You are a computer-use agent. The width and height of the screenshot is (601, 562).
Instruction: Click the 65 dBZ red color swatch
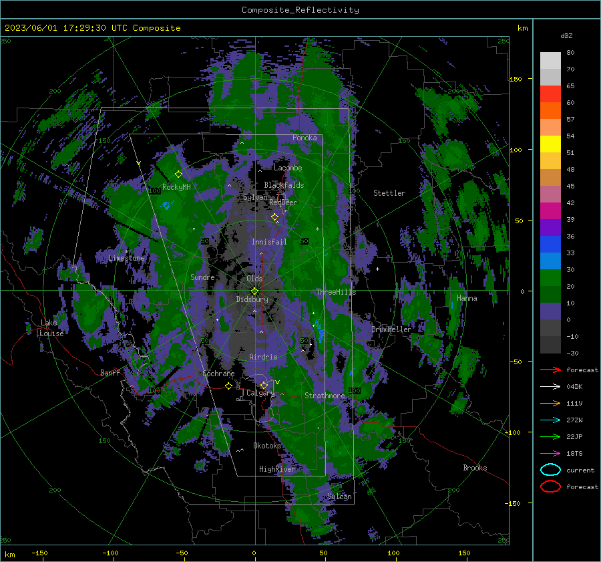click(x=550, y=94)
